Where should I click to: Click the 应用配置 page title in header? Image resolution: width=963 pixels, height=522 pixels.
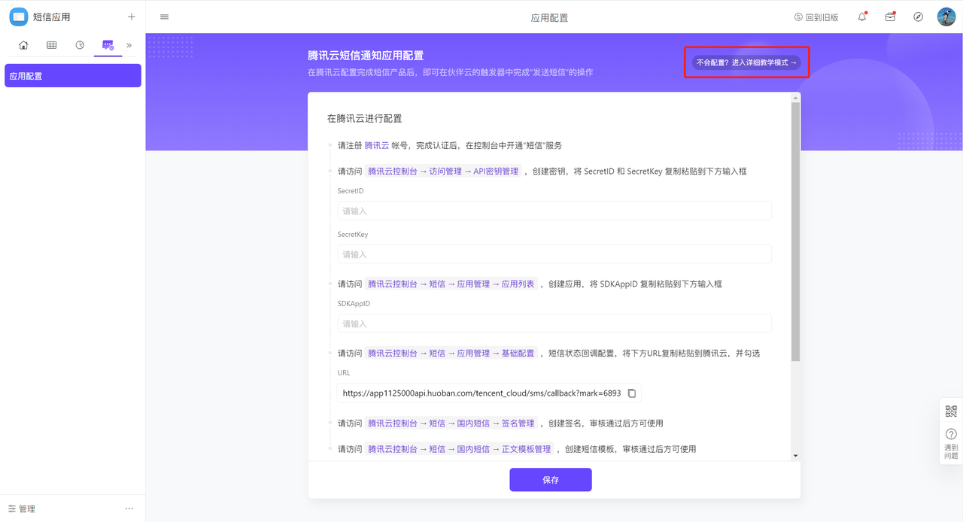pos(550,17)
